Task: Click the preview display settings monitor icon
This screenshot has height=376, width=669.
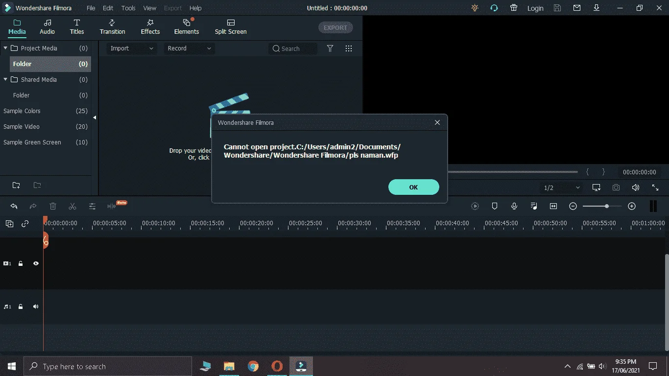Action: tap(596, 188)
